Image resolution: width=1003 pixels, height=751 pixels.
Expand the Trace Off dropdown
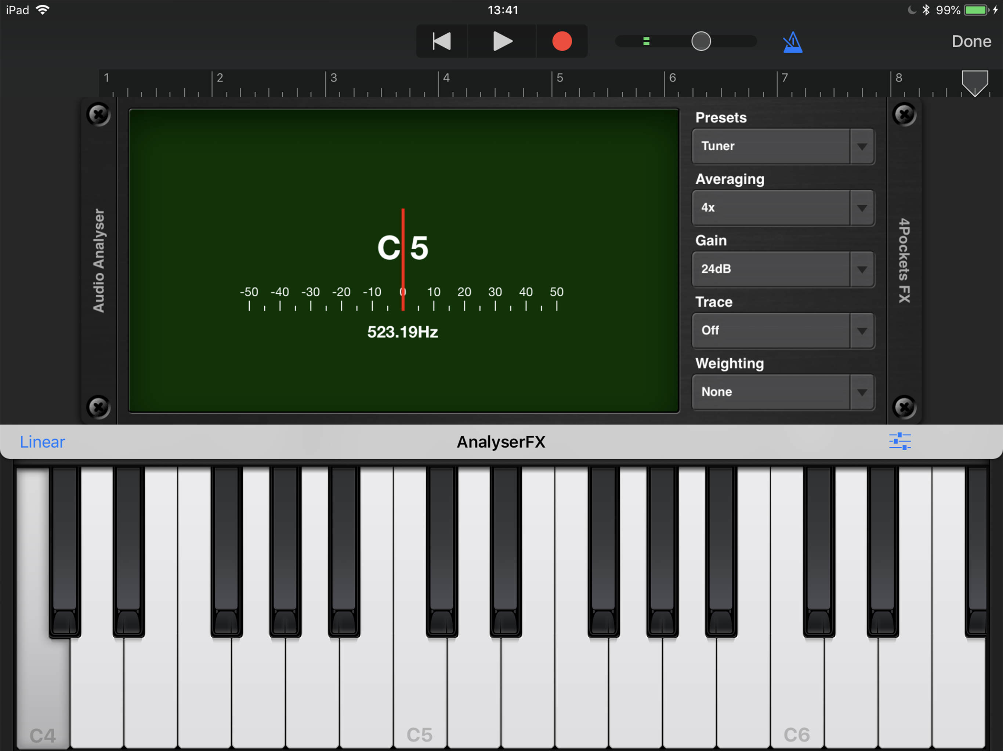(783, 331)
